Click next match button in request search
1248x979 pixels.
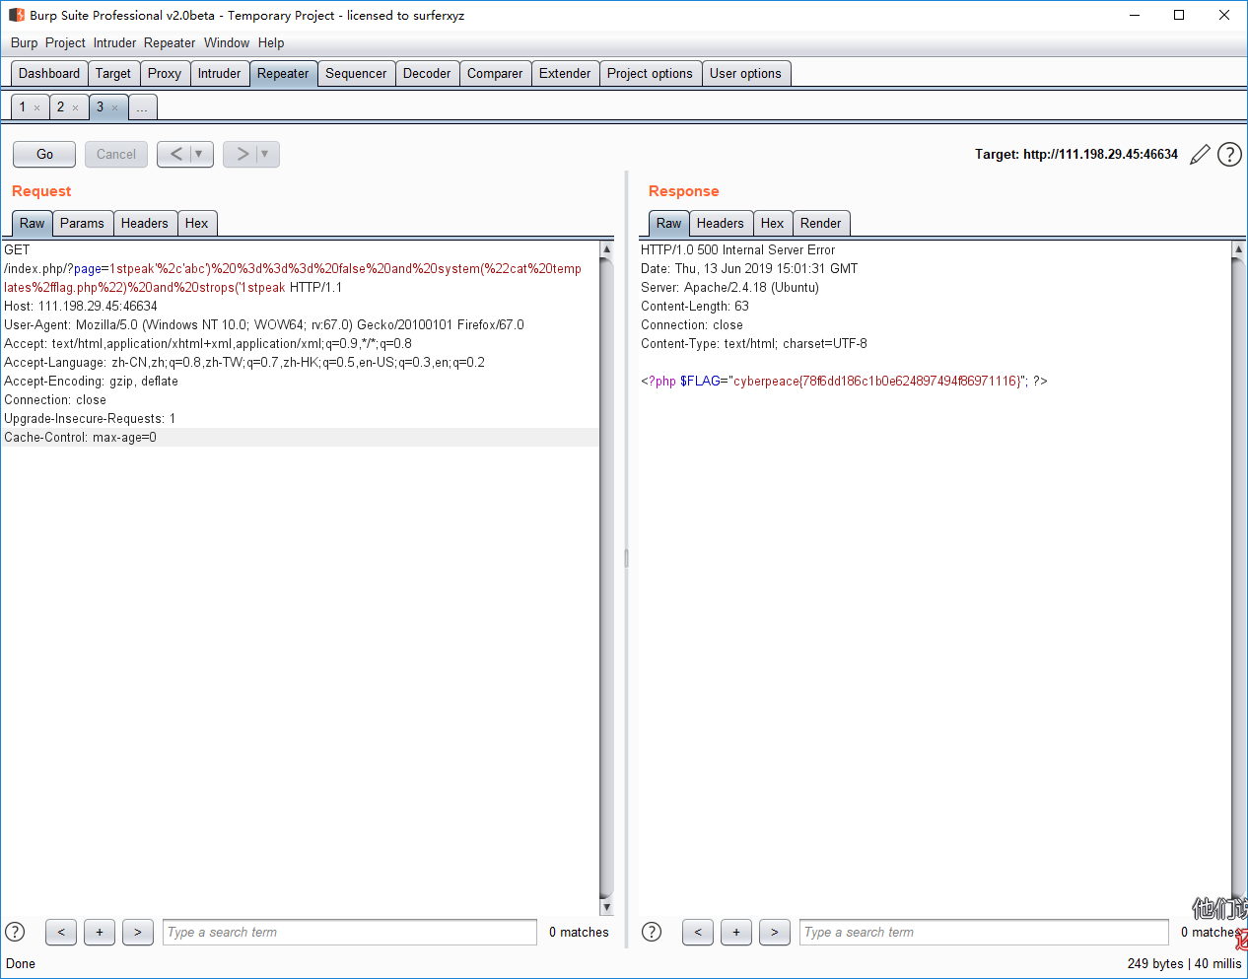pos(138,932)
